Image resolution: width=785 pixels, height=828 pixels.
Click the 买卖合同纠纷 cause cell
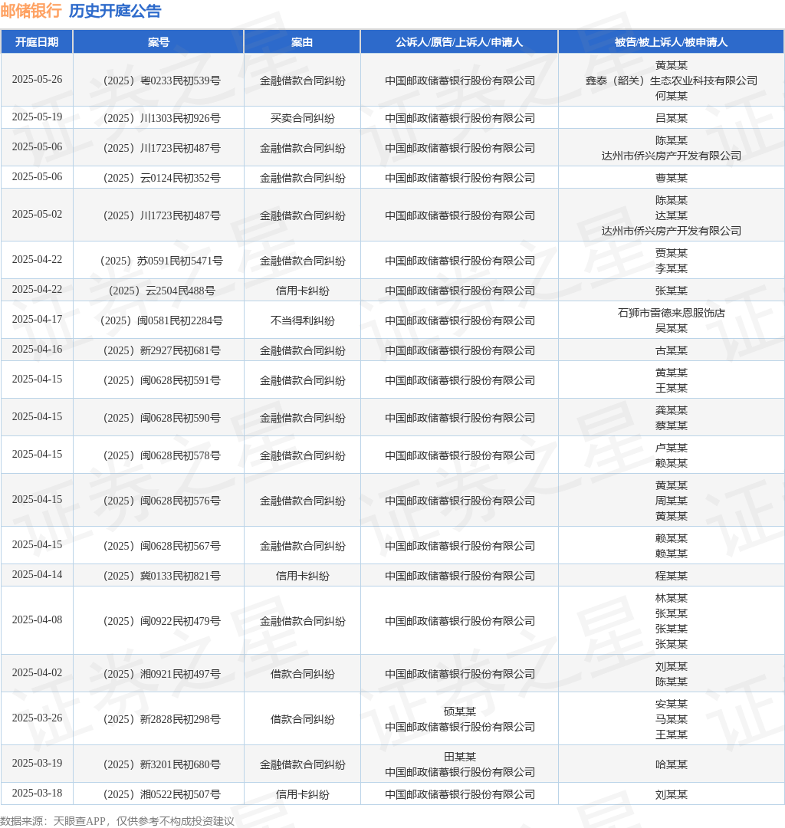303,118
